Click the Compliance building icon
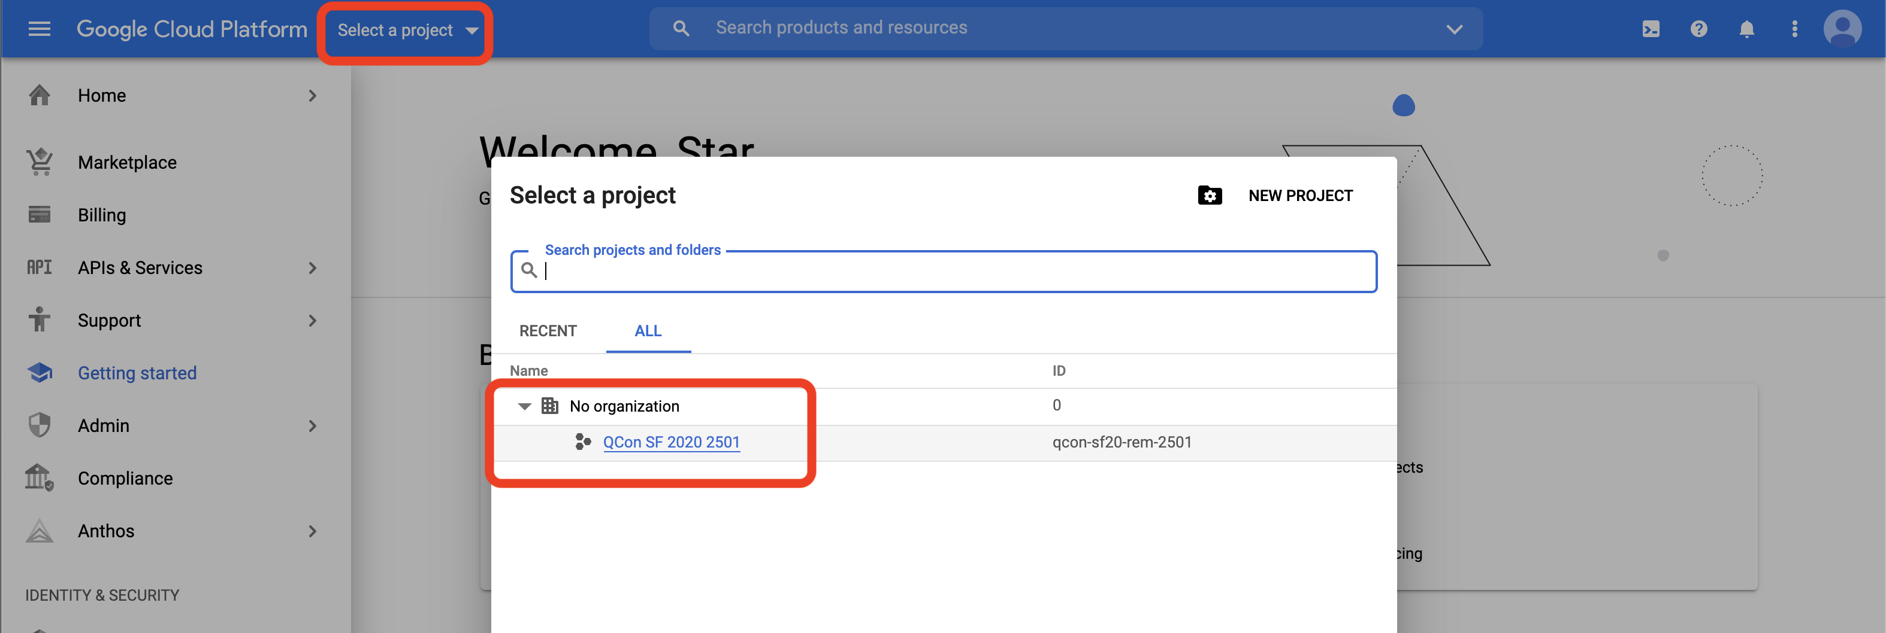Viewport: 1886px width, 633px height. [x=40, y=478]
